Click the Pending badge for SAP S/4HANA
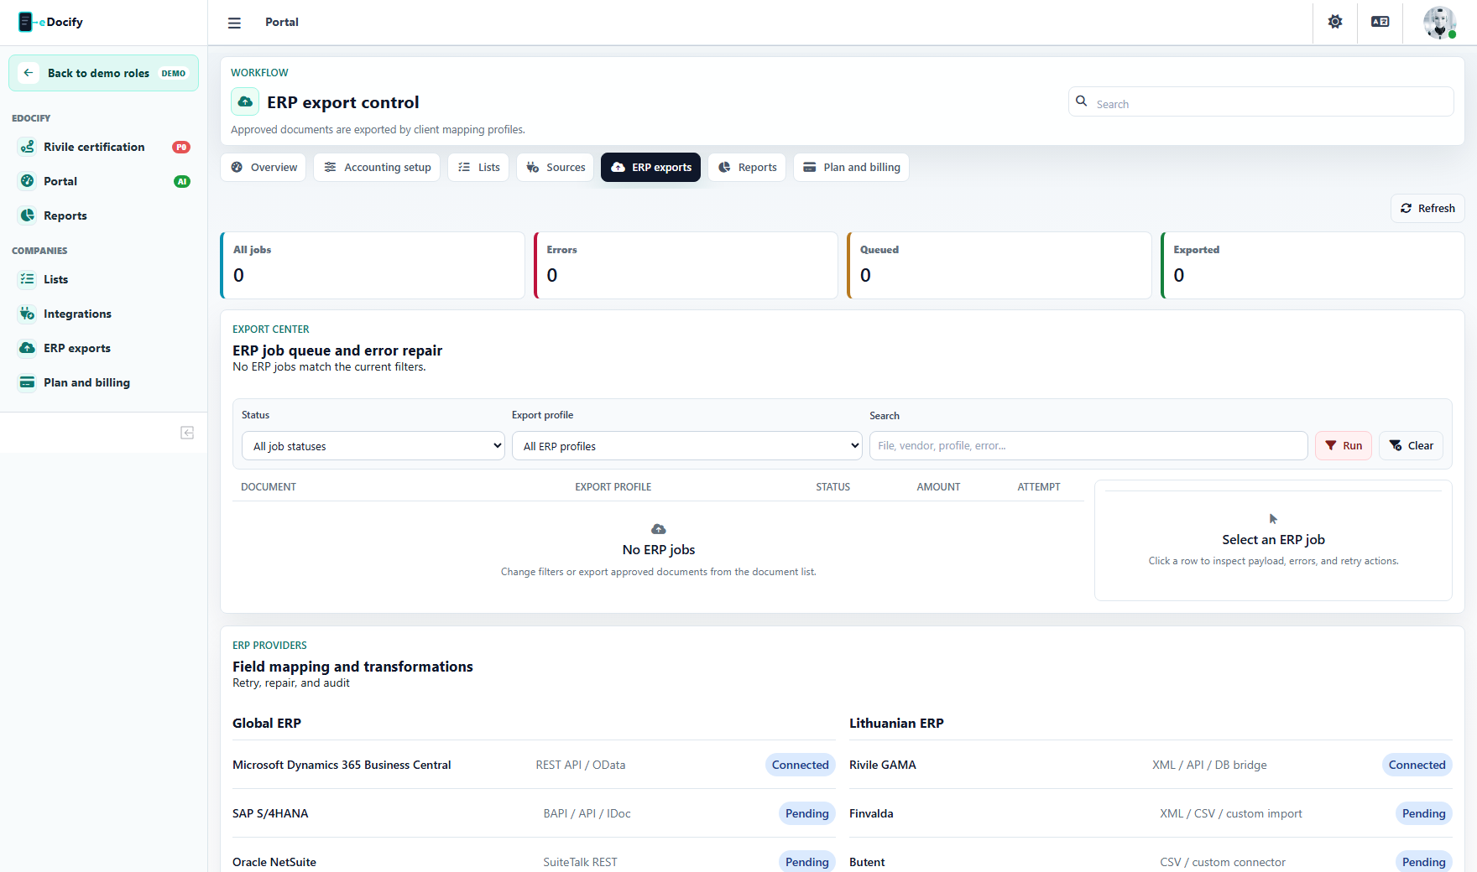This screenshot has height=872, width=1477. point(807,813)
